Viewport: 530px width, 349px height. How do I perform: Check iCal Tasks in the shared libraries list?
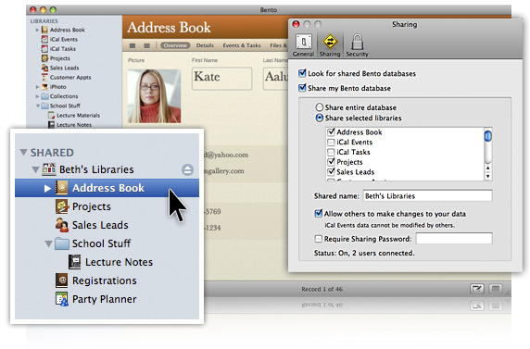332,152
